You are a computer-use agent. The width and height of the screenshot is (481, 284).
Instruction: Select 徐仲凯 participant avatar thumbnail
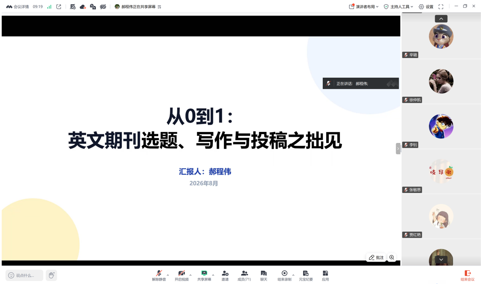coord(441,81)
